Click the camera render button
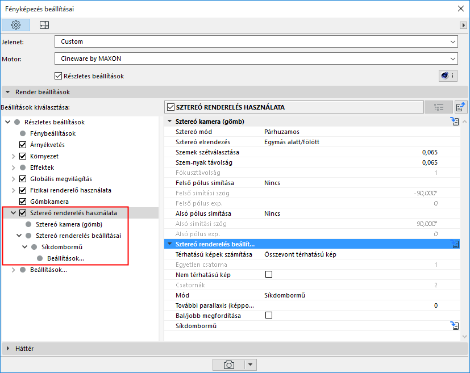Image resolution: width=470 pixels, height=373 pixels. click(228, 365)
